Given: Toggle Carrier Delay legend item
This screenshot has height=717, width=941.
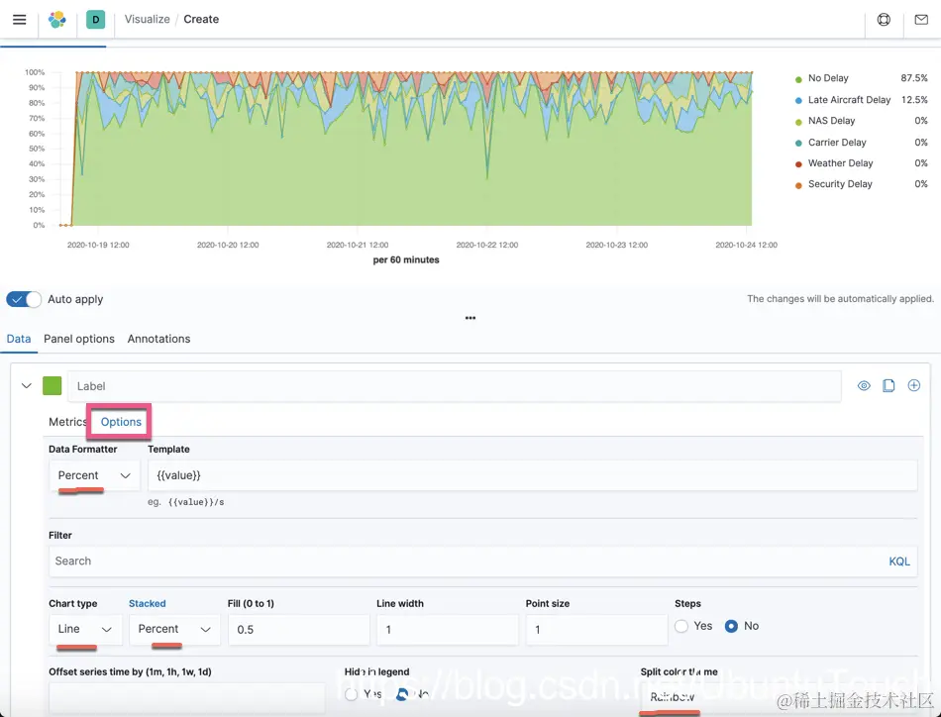Looking at the screenshot, I should (x=837, y=143).
